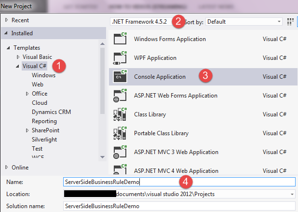Click the Solution name input field

coord(179,206)
